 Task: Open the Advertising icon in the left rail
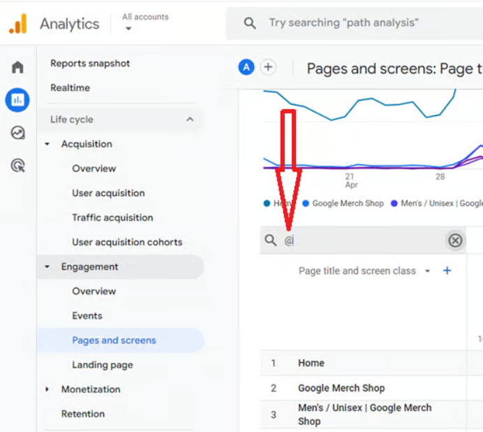point(17,165)
